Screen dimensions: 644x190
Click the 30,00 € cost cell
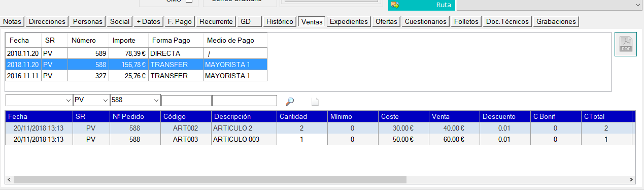(x=403, y=129)
